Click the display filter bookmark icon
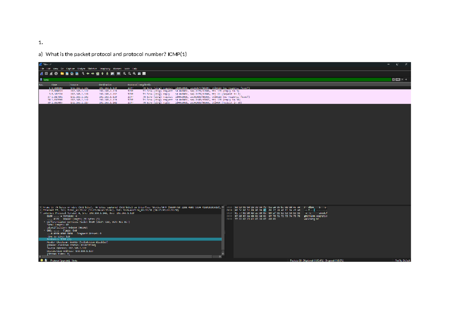The width and height of the screenshot is (449, 317). pos(41,80)
